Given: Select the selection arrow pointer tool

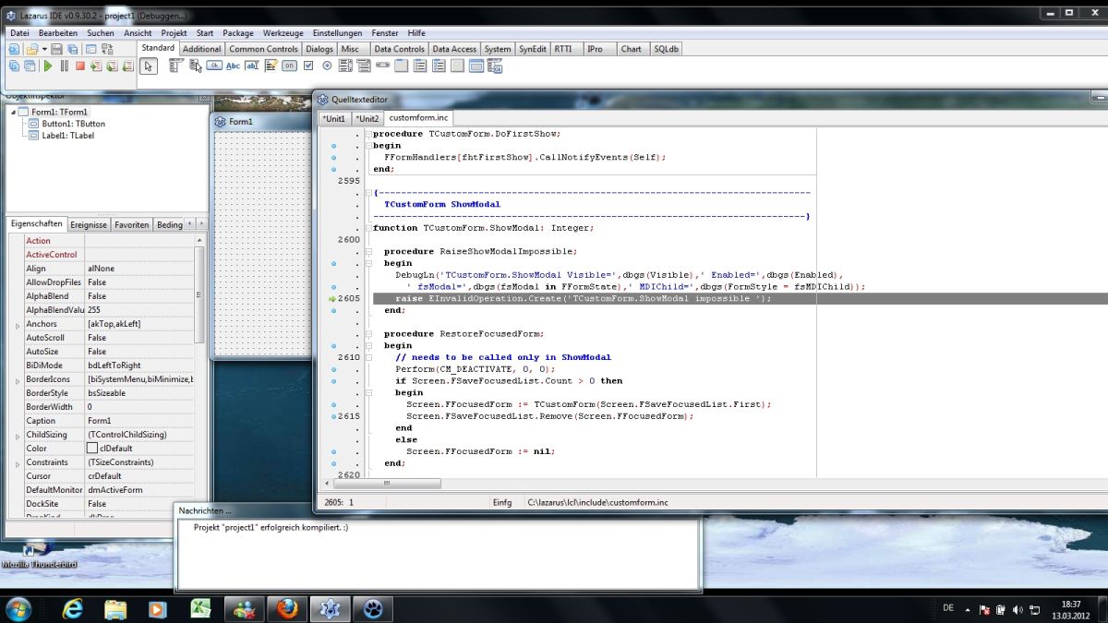Looking at the screenshot, I should [149, 66].
